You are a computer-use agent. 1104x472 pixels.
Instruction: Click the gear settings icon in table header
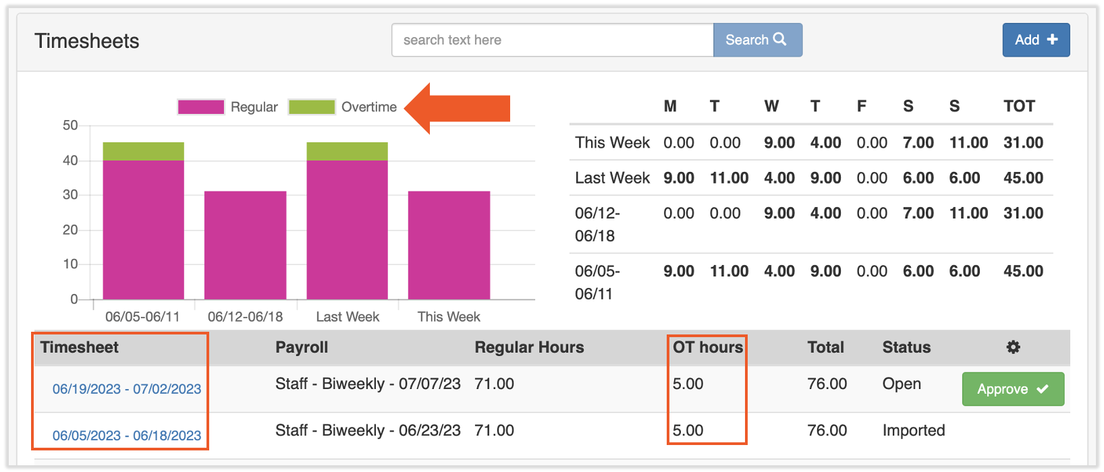[1013, 347]
